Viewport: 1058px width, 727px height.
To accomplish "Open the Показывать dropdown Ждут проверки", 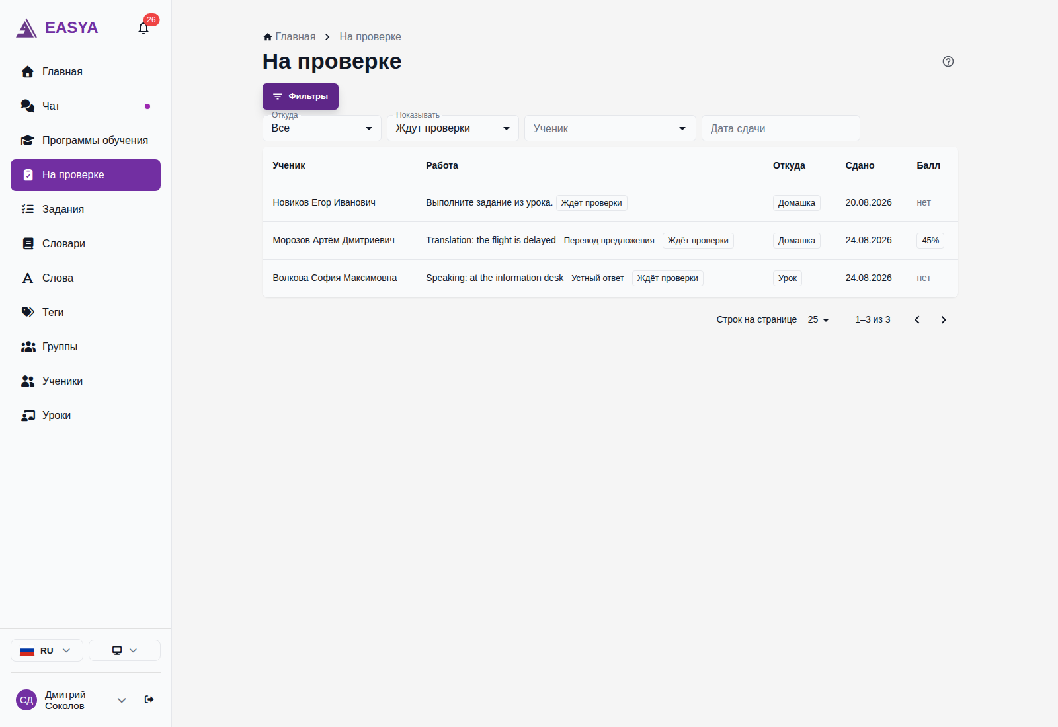I will tap(453, 128).
